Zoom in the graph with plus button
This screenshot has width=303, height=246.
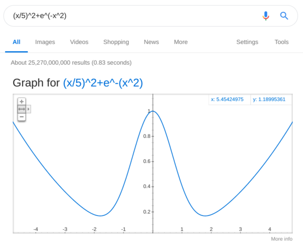tap(22, 102)
